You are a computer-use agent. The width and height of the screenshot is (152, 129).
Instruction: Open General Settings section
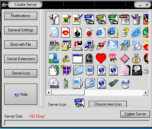click(21, 30)
